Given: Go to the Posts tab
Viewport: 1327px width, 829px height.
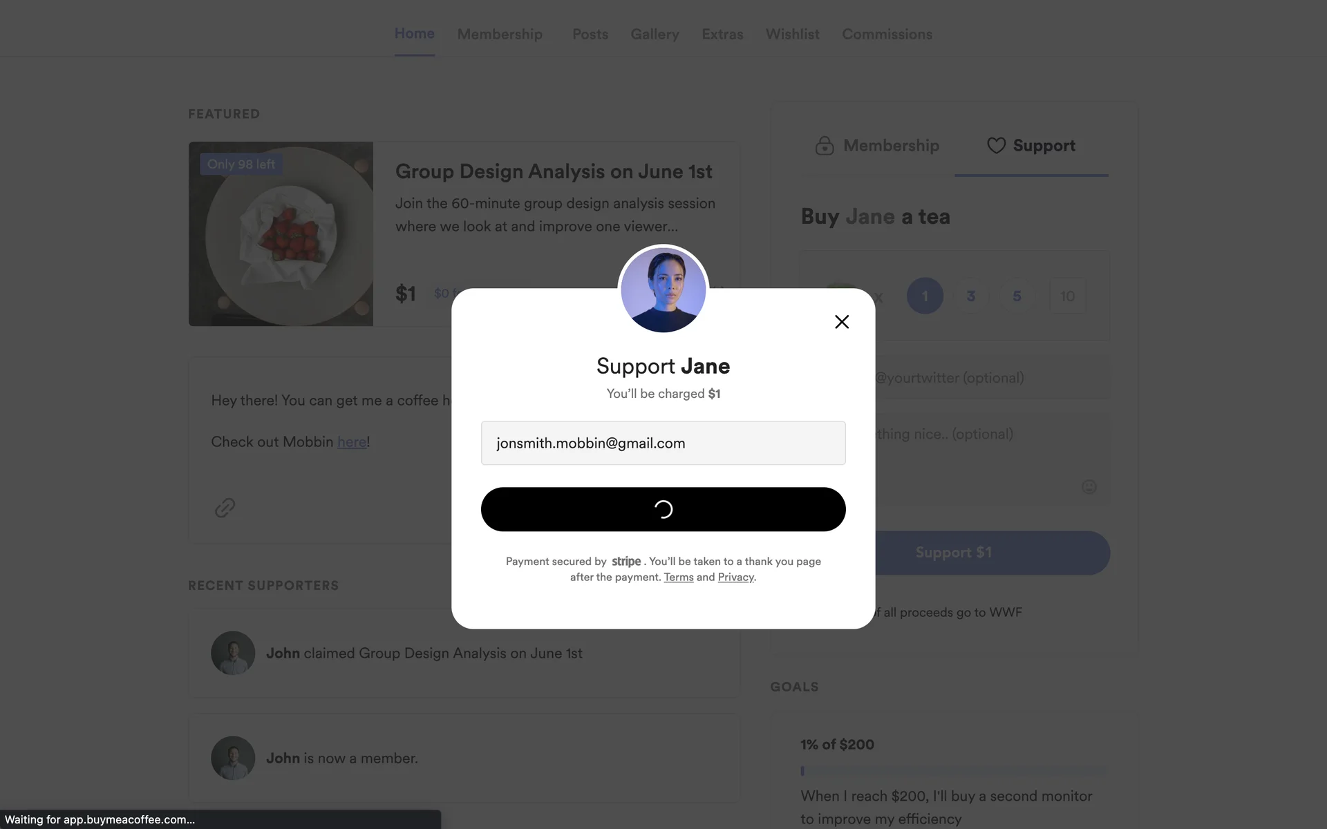Looking at the screenshot, I should point(590,34).
